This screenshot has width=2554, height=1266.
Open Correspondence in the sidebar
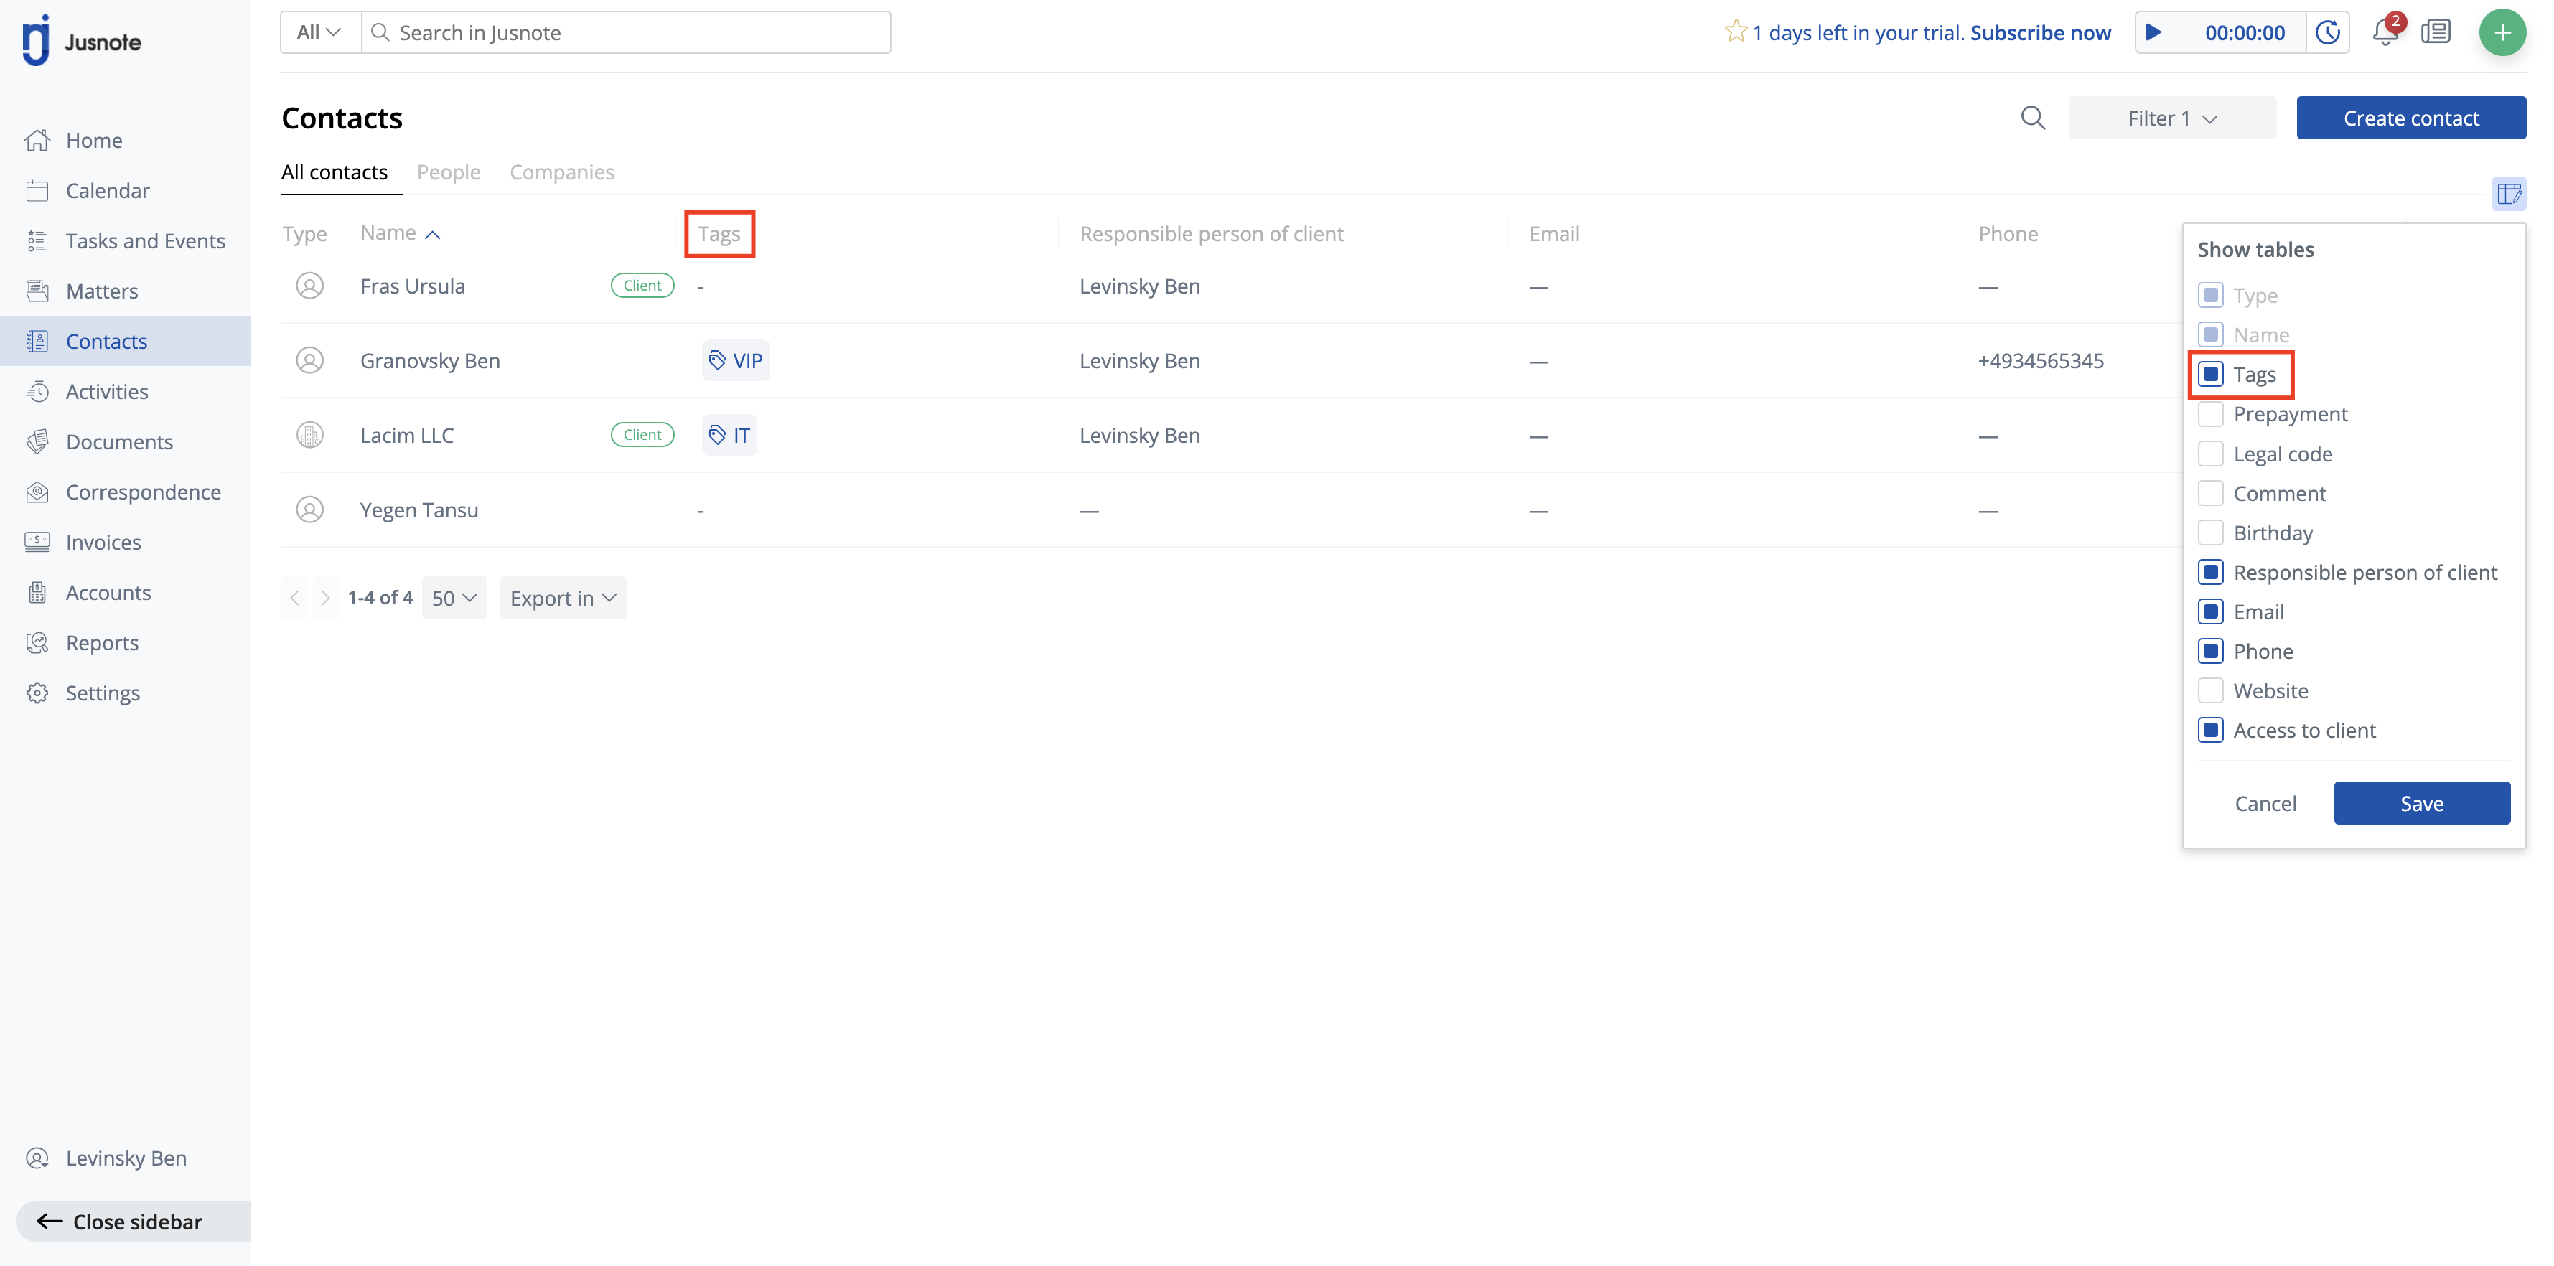pyautogui.click(x=126, y=492)
